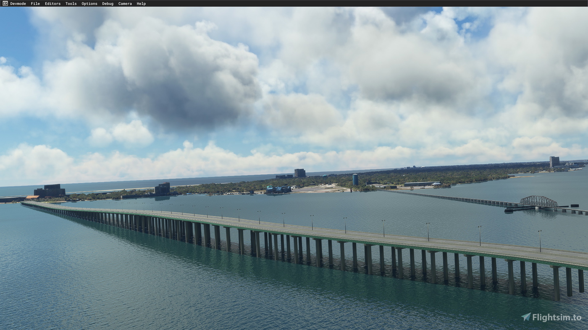The width and height of the screenshot is (588, 330).
Task: Select the pencil glyph on the Devmode badge
Action: coord(5,3)
